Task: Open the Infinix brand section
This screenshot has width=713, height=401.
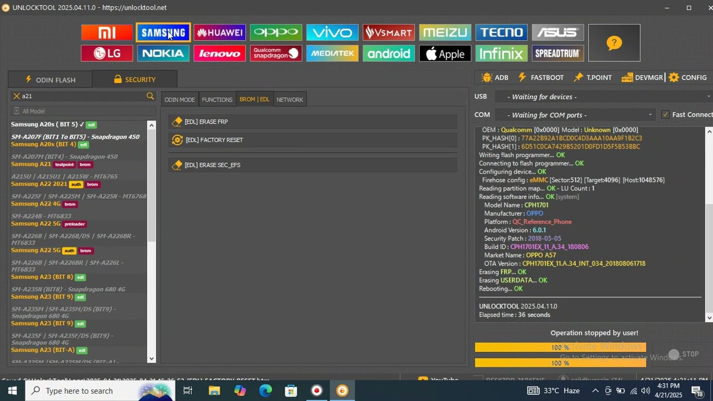Action: [501, 53]
